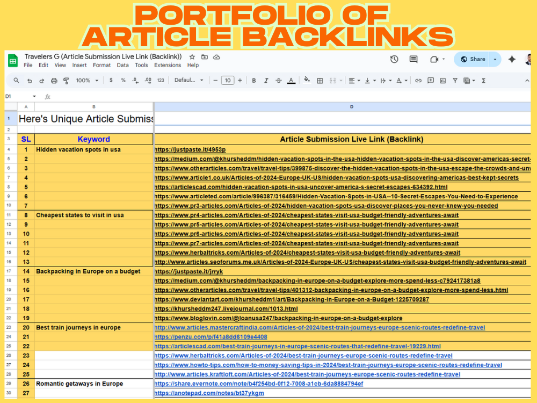Open the Extensions menu
This screenshot has height=403, width=537.
point(168,66)
